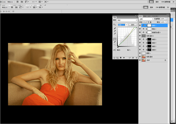Screen dimensions: 176x124
Task: Open the 正常 blend mode dropdown
Action: pyautogui.click(x=146, y=19)
